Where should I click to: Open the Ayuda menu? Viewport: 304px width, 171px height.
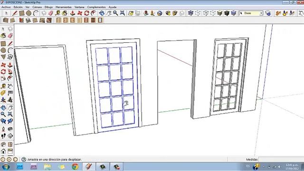click(x=113, y=7)
